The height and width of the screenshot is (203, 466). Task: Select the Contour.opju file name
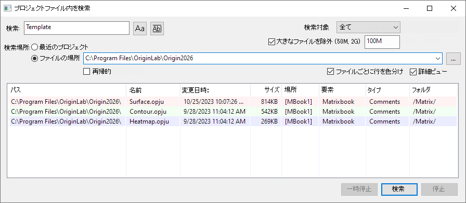tap(148, 112)
